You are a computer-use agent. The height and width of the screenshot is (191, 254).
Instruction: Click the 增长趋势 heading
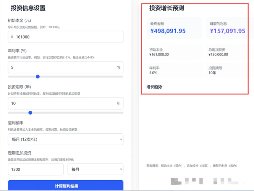[154, 87]
